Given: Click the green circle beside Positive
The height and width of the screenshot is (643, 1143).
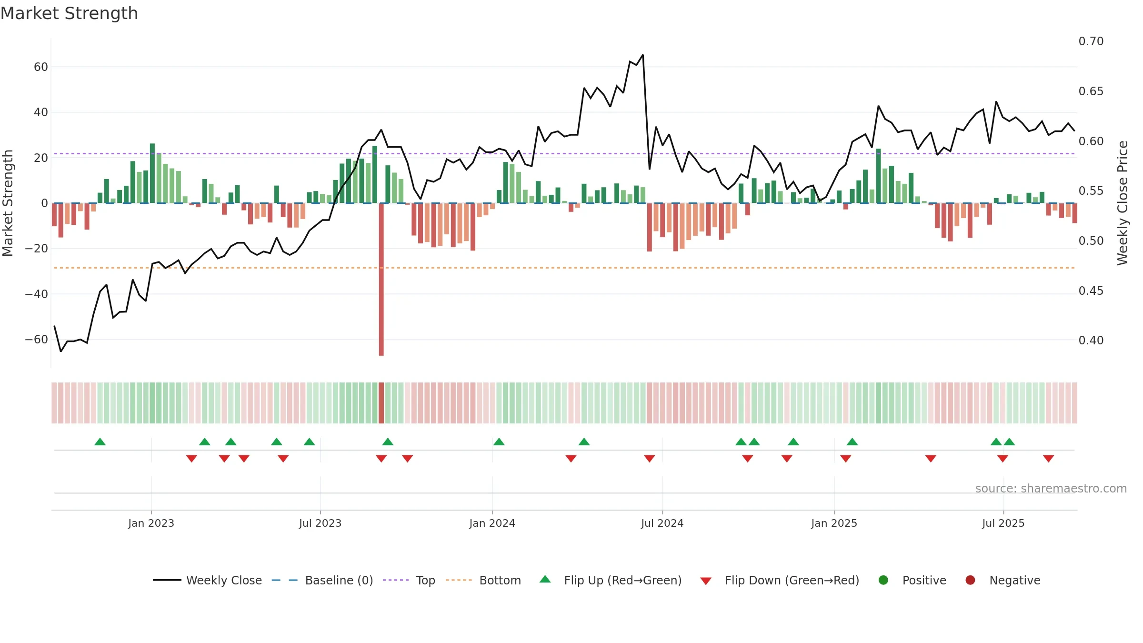Looking at the screenshot, I should pyautogui.click(x=883, y=580).
